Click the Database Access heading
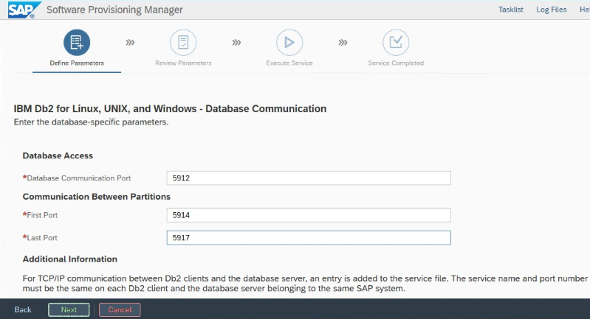The image size is (590, 319). pos(58,155)
